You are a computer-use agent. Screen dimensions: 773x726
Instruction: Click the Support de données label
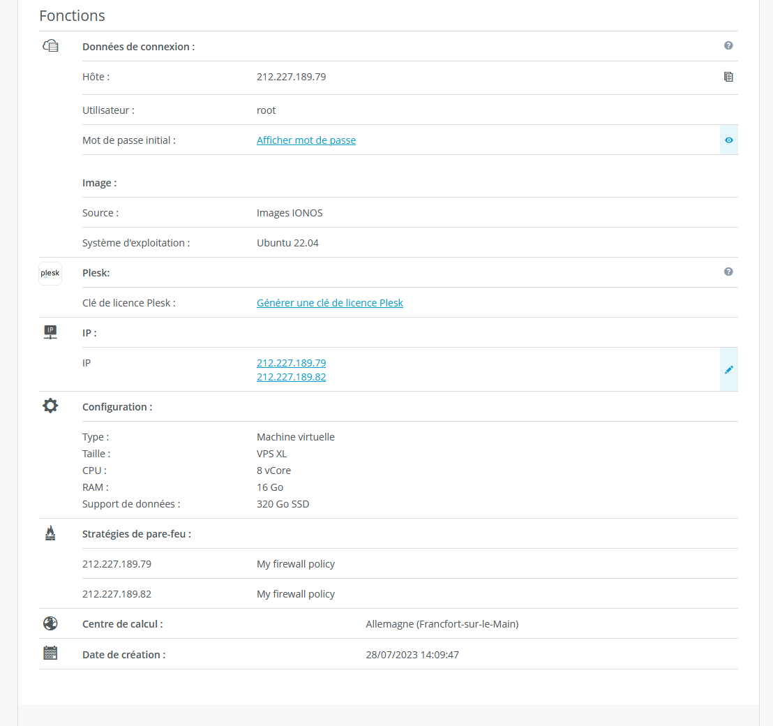pos(131,504)
